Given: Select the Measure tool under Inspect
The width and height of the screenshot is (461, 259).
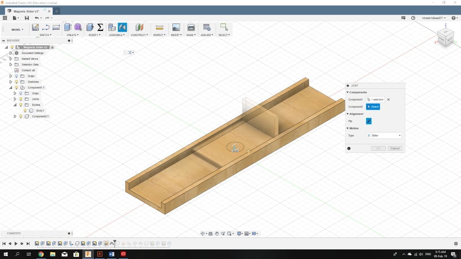Looking at the screenshot, I should pos(159,27).
